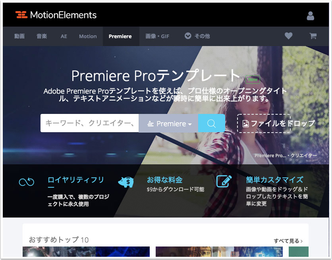The image size is (332, 260).
Task: Click the 一度購入で、複数のプロジェクトに永久使用 description
Action: pyautogui.click(x=78, y=200)
